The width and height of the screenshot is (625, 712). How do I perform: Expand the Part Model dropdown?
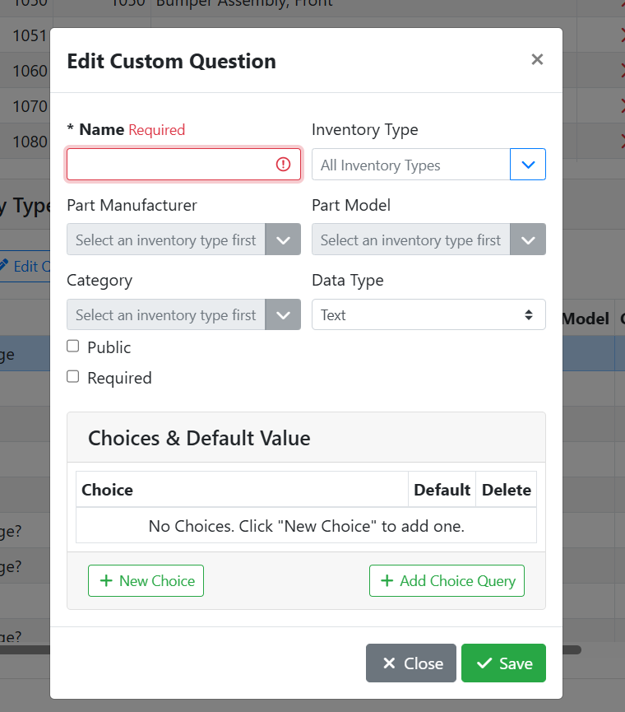[528, 240]
